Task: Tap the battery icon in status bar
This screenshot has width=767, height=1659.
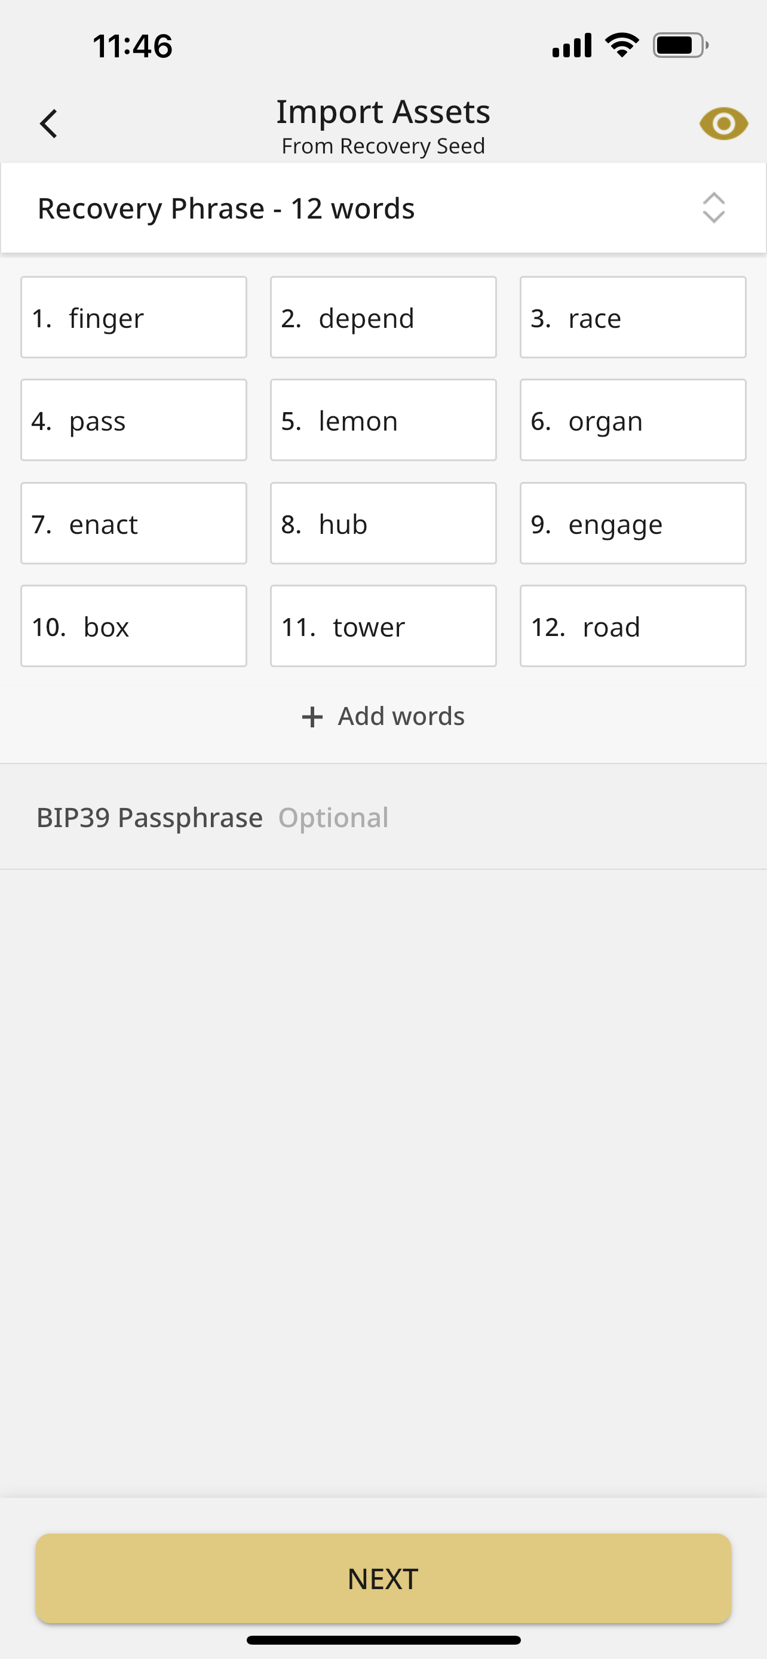Action: point(680,46)
